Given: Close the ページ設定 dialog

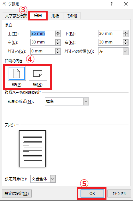Looking at the screenshot, I should 126,4.
